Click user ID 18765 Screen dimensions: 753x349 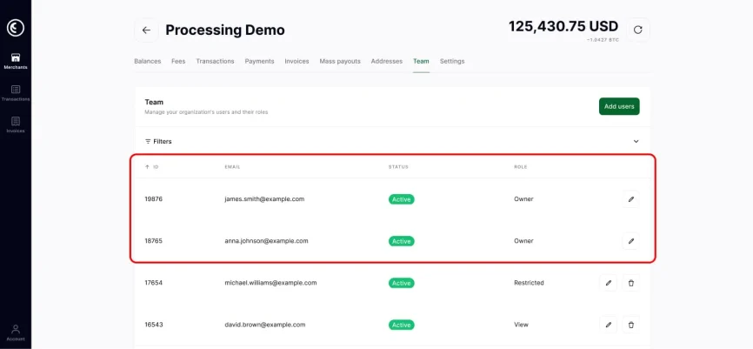tap(154, 241)
